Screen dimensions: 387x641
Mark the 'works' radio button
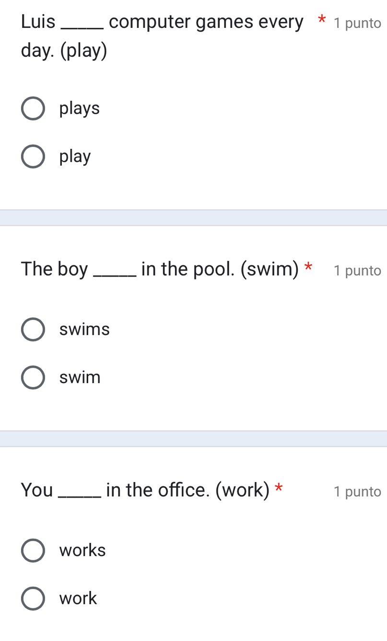tap(33, 550)
